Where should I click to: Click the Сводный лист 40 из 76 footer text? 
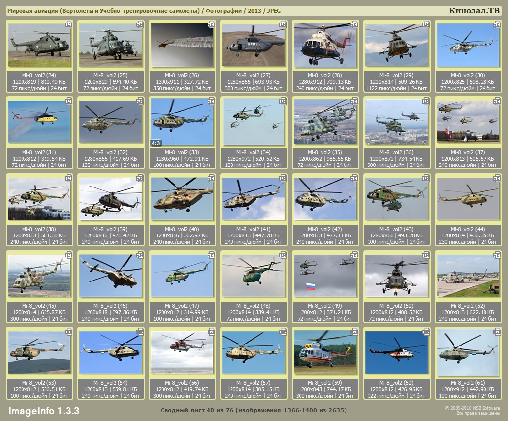(254, 410)
